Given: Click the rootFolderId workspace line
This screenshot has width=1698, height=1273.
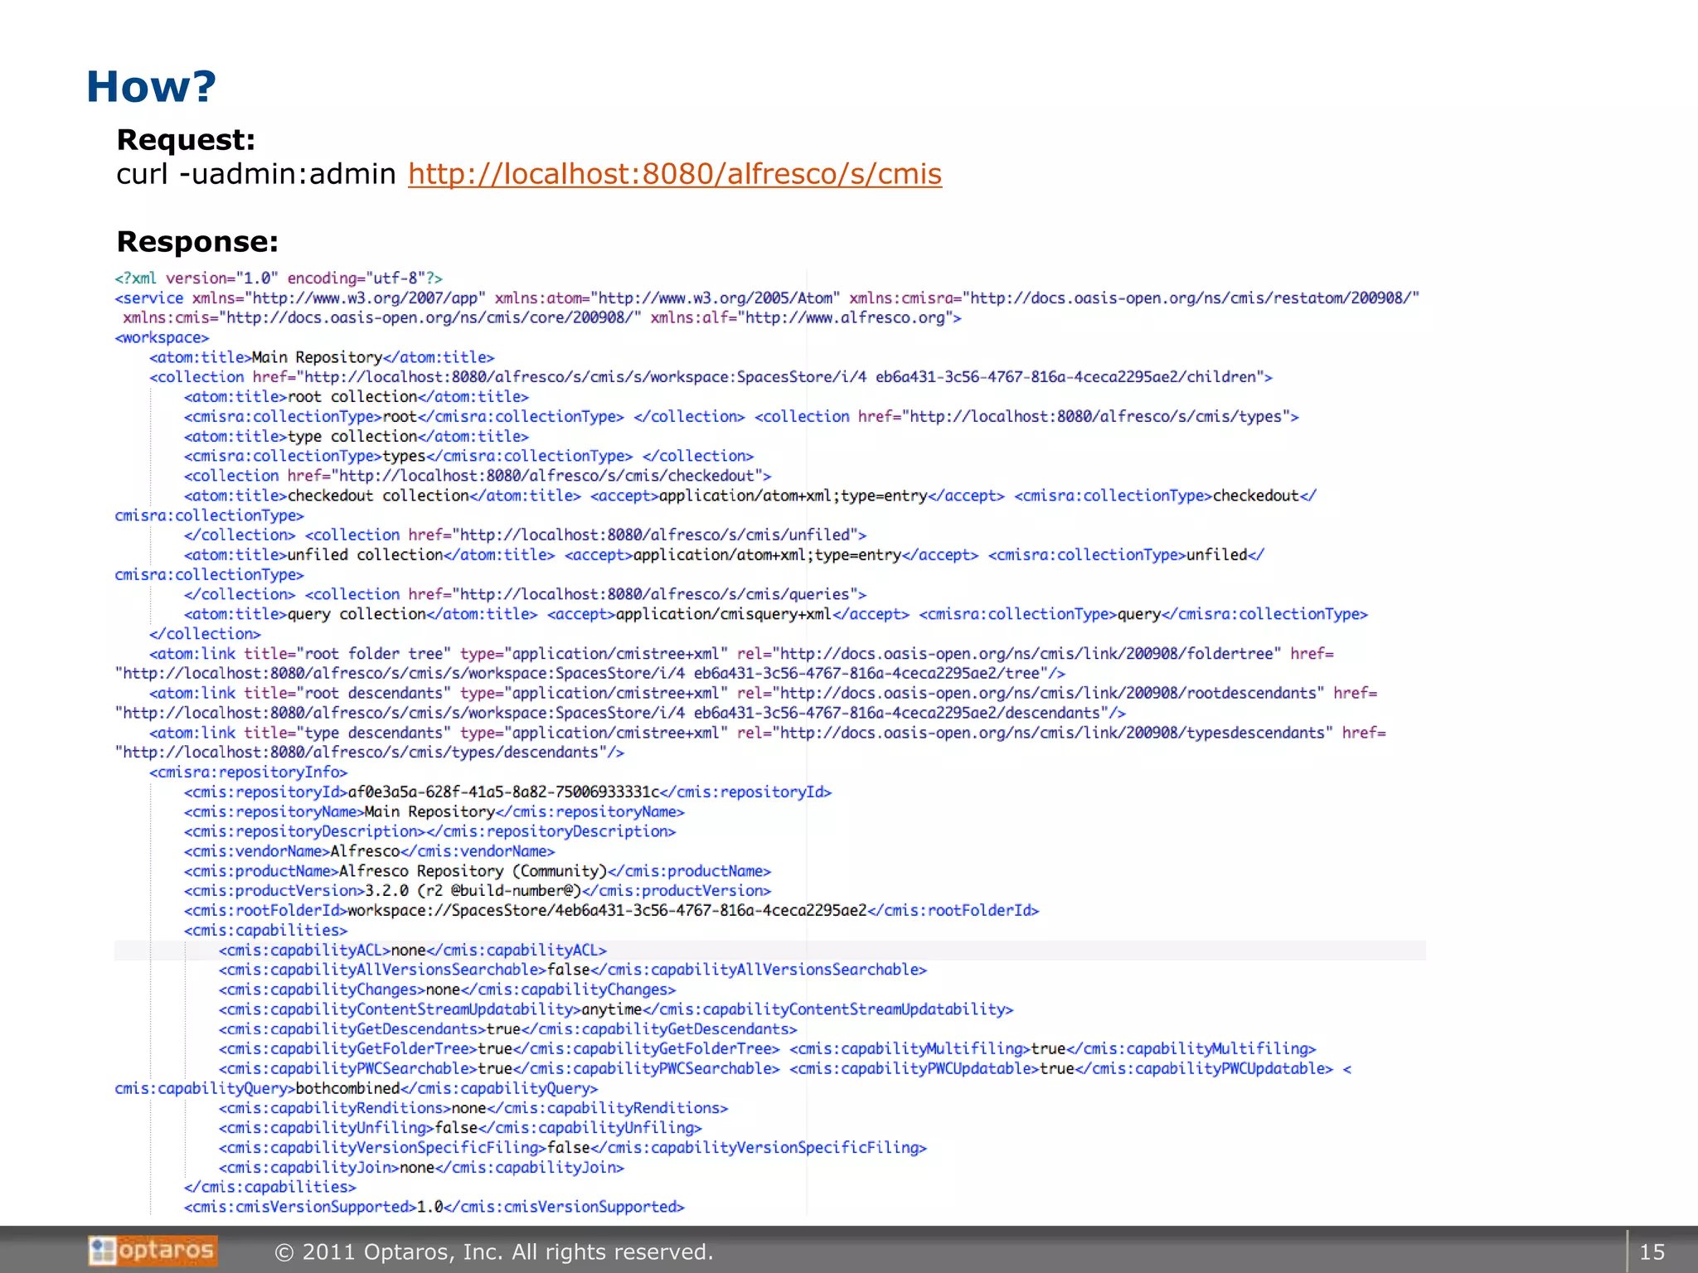Looking at the screenshot, I should click(x=611, y=911).
